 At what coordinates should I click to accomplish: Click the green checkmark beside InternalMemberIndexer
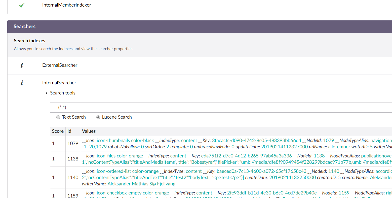point(22,5)
